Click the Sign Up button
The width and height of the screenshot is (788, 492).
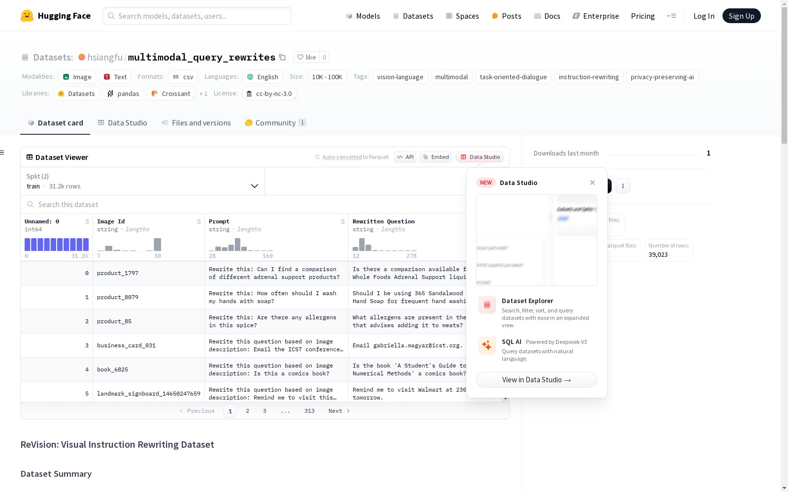[x=741, y=16]
